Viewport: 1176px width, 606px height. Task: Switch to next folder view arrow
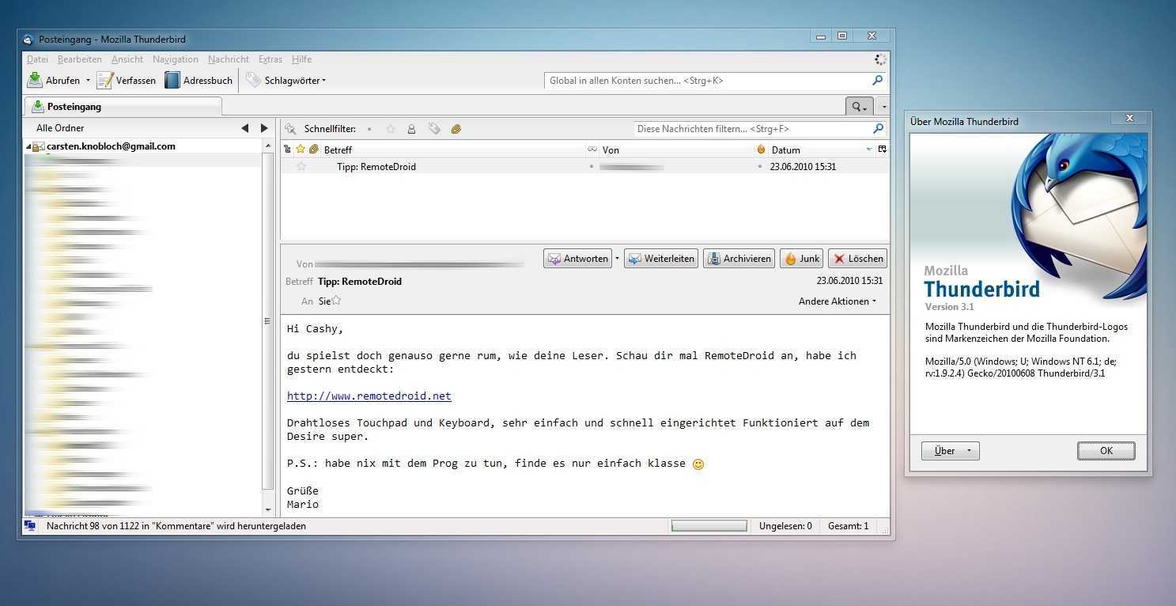point(265,128)
